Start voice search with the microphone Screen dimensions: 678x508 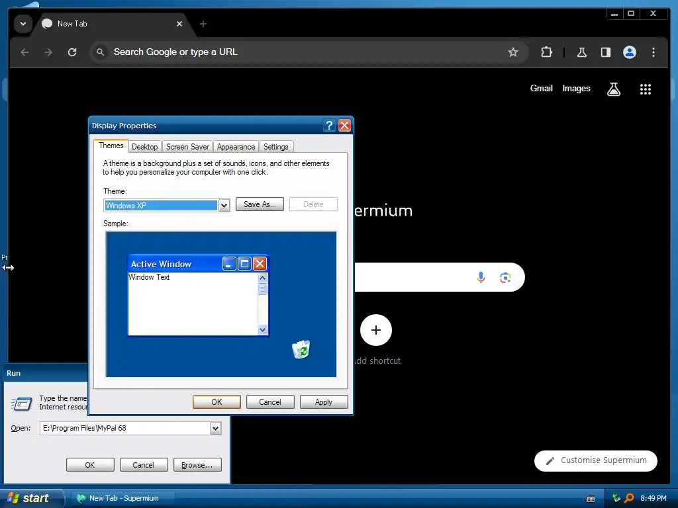click(x=481, y=277)
